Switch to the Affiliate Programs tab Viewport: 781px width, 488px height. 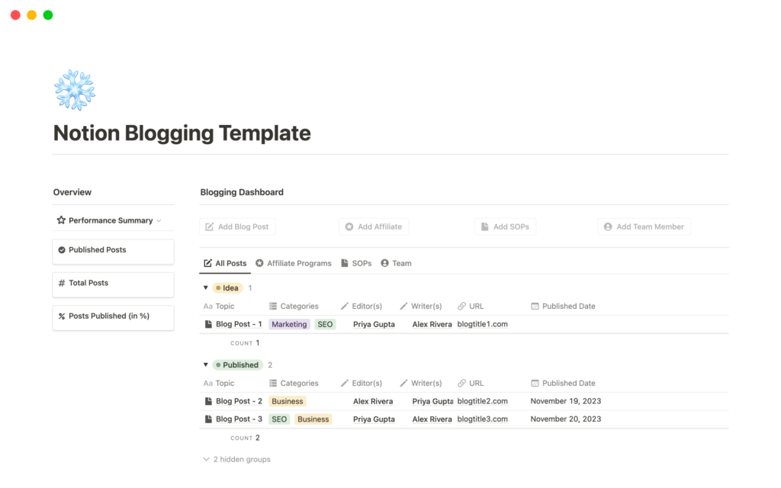[294, 262]
